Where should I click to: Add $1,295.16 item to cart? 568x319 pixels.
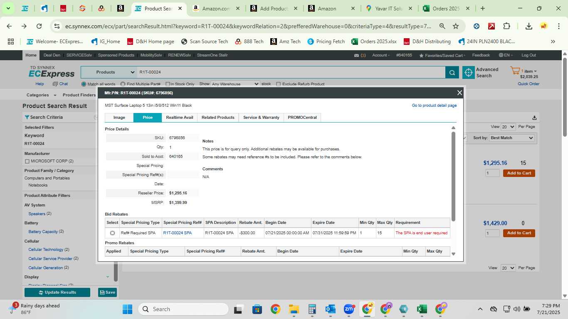[519, 173]
